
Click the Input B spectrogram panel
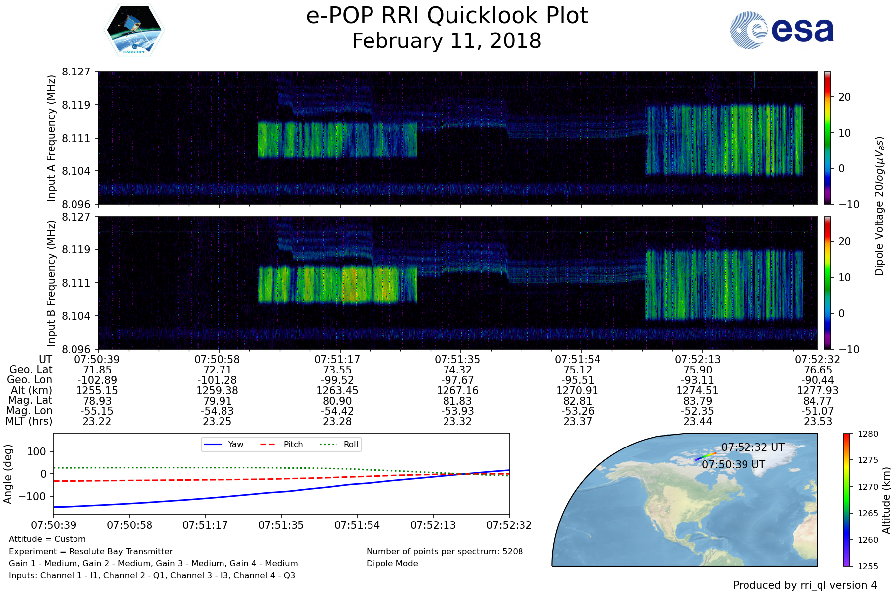tap(457, 283)
